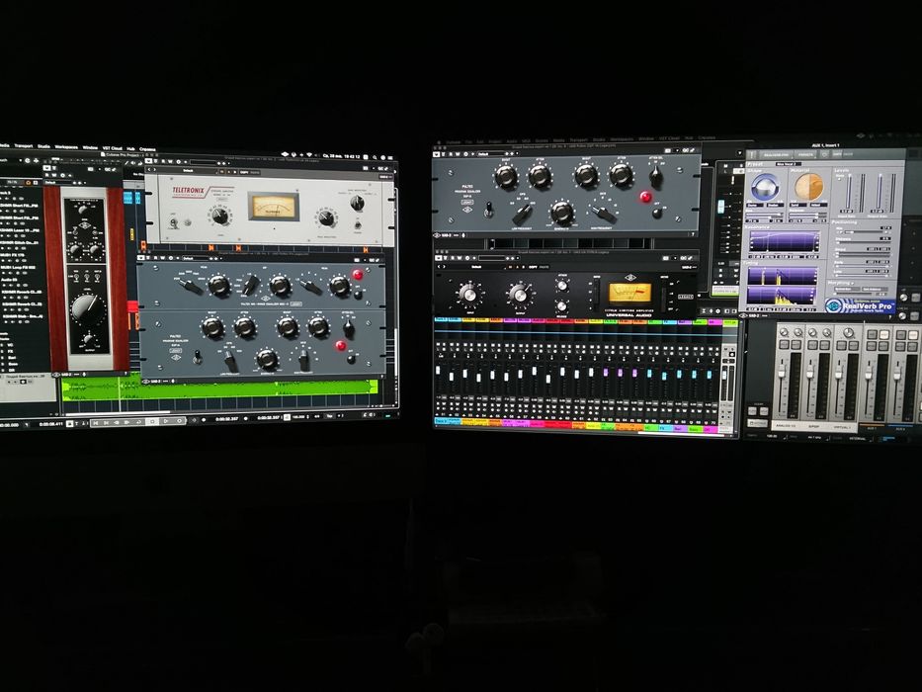
Task: Click the 1176LN Release knob
Action: (x=562, y=306)
